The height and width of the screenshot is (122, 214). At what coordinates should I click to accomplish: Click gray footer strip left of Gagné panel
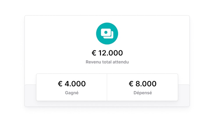click(x=31, y=96)
